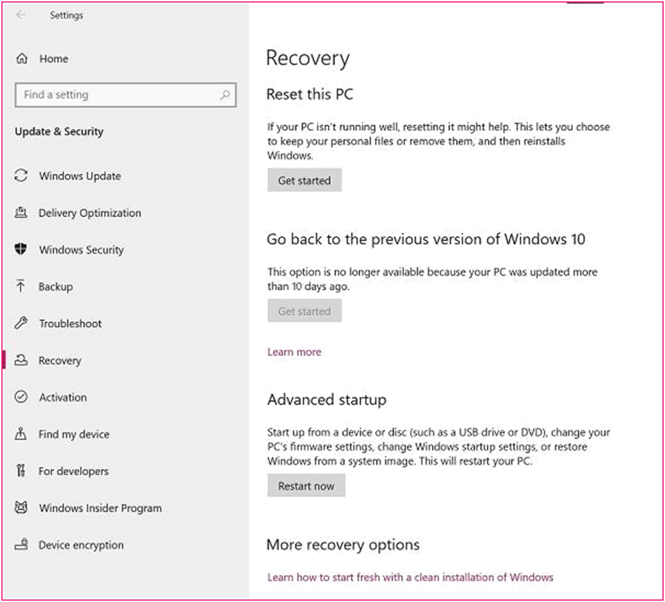This screenshot has height=602, width=665.
Task: Click the Activation checkmark circle icon
Action: tap(21, 397)
